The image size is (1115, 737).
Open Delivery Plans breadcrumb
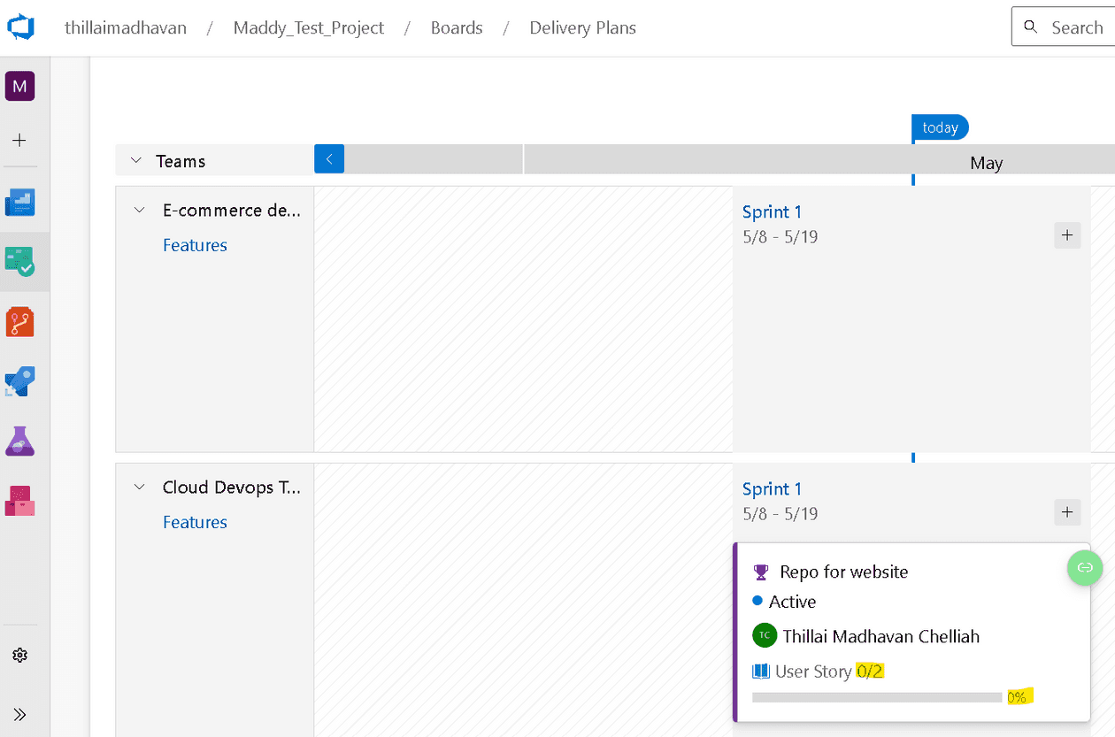point(583,27)
